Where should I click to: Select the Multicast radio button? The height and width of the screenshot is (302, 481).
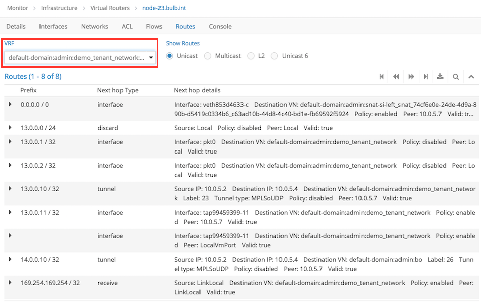[x=208, y=56]
